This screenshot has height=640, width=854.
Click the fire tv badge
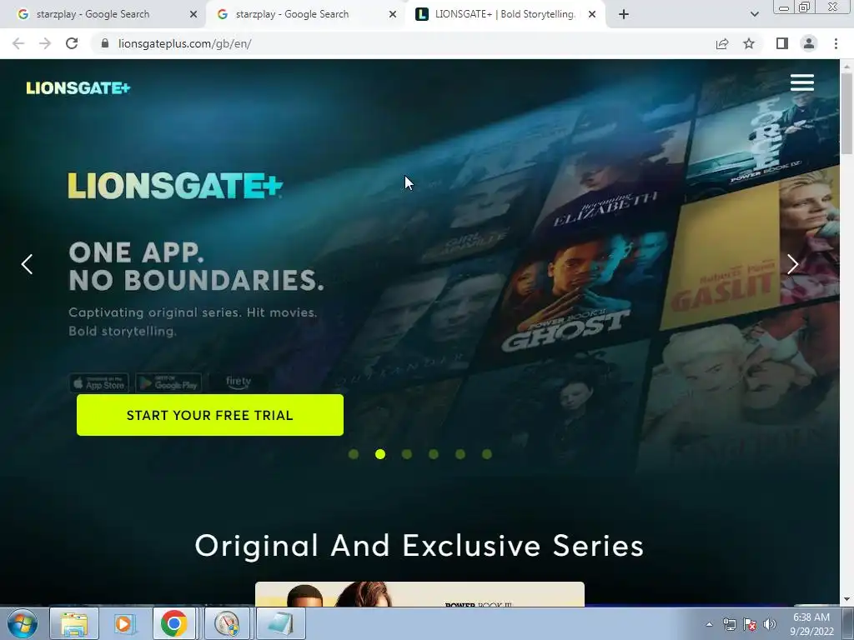click(x=239, y=382)
